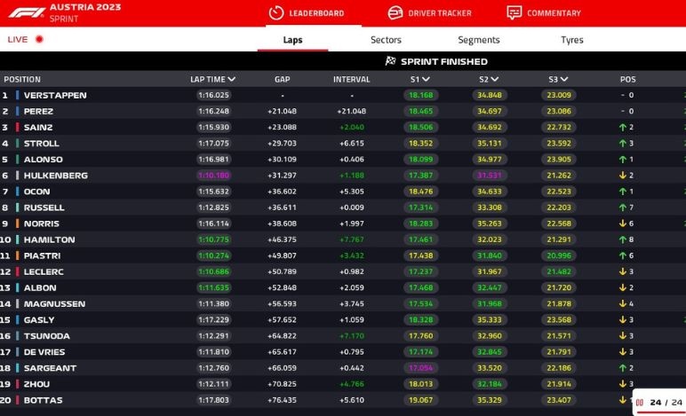The image size is (686, 416).
Task: Click Hulkenberg's purple fastest lap time
Action: (x=213, y=176)
